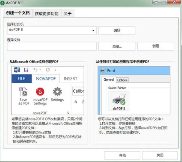Click the "Select Printer" label
182x162 pixels.
pyautogui.click(x=117, y=88)
